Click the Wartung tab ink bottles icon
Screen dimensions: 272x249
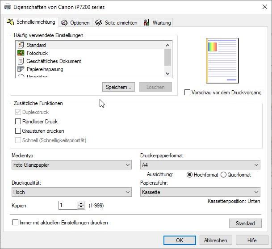pos(146,22)
